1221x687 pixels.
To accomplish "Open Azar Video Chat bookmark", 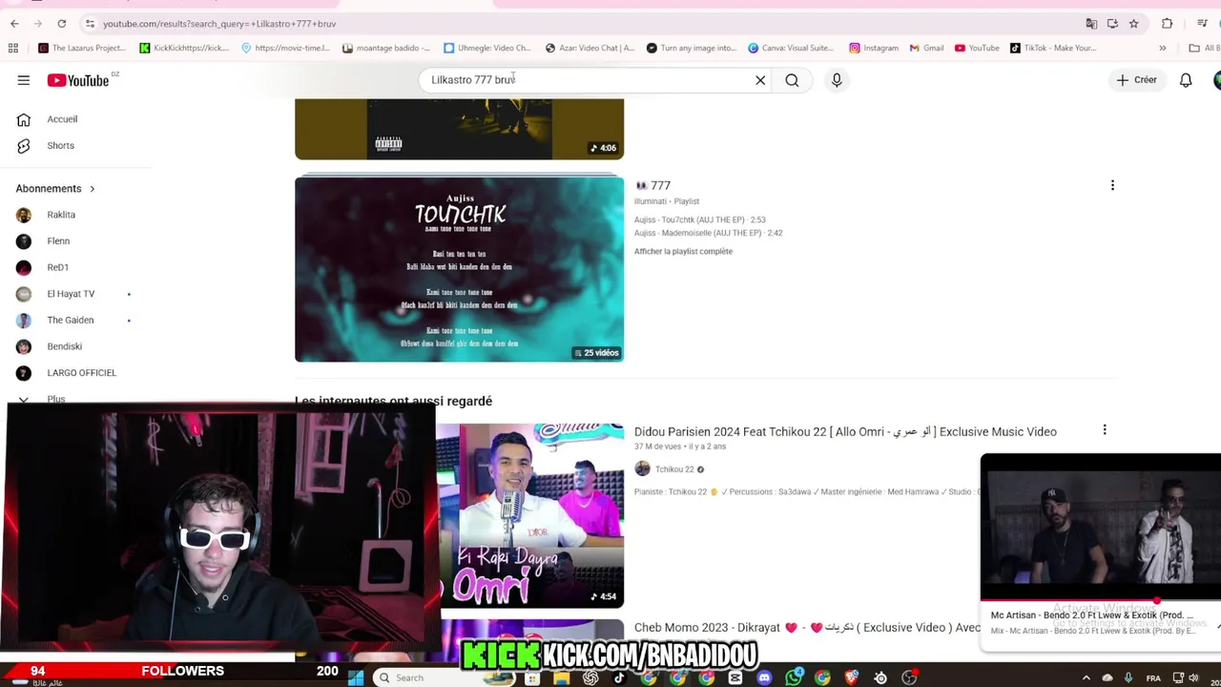I will click(590, 48).
